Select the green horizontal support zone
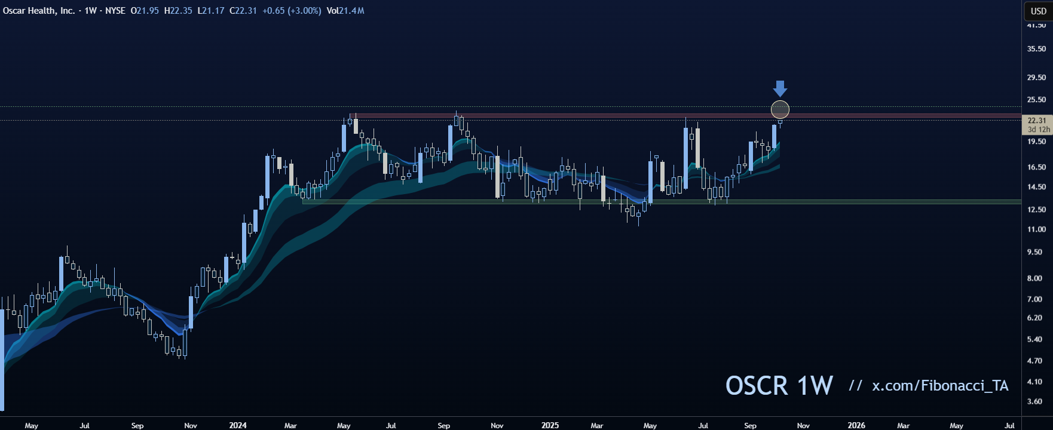The height and width of the screenshot is (430, 1053). tap(538, 202)
